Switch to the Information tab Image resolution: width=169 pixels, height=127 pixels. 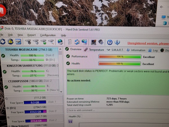(136, 50)
